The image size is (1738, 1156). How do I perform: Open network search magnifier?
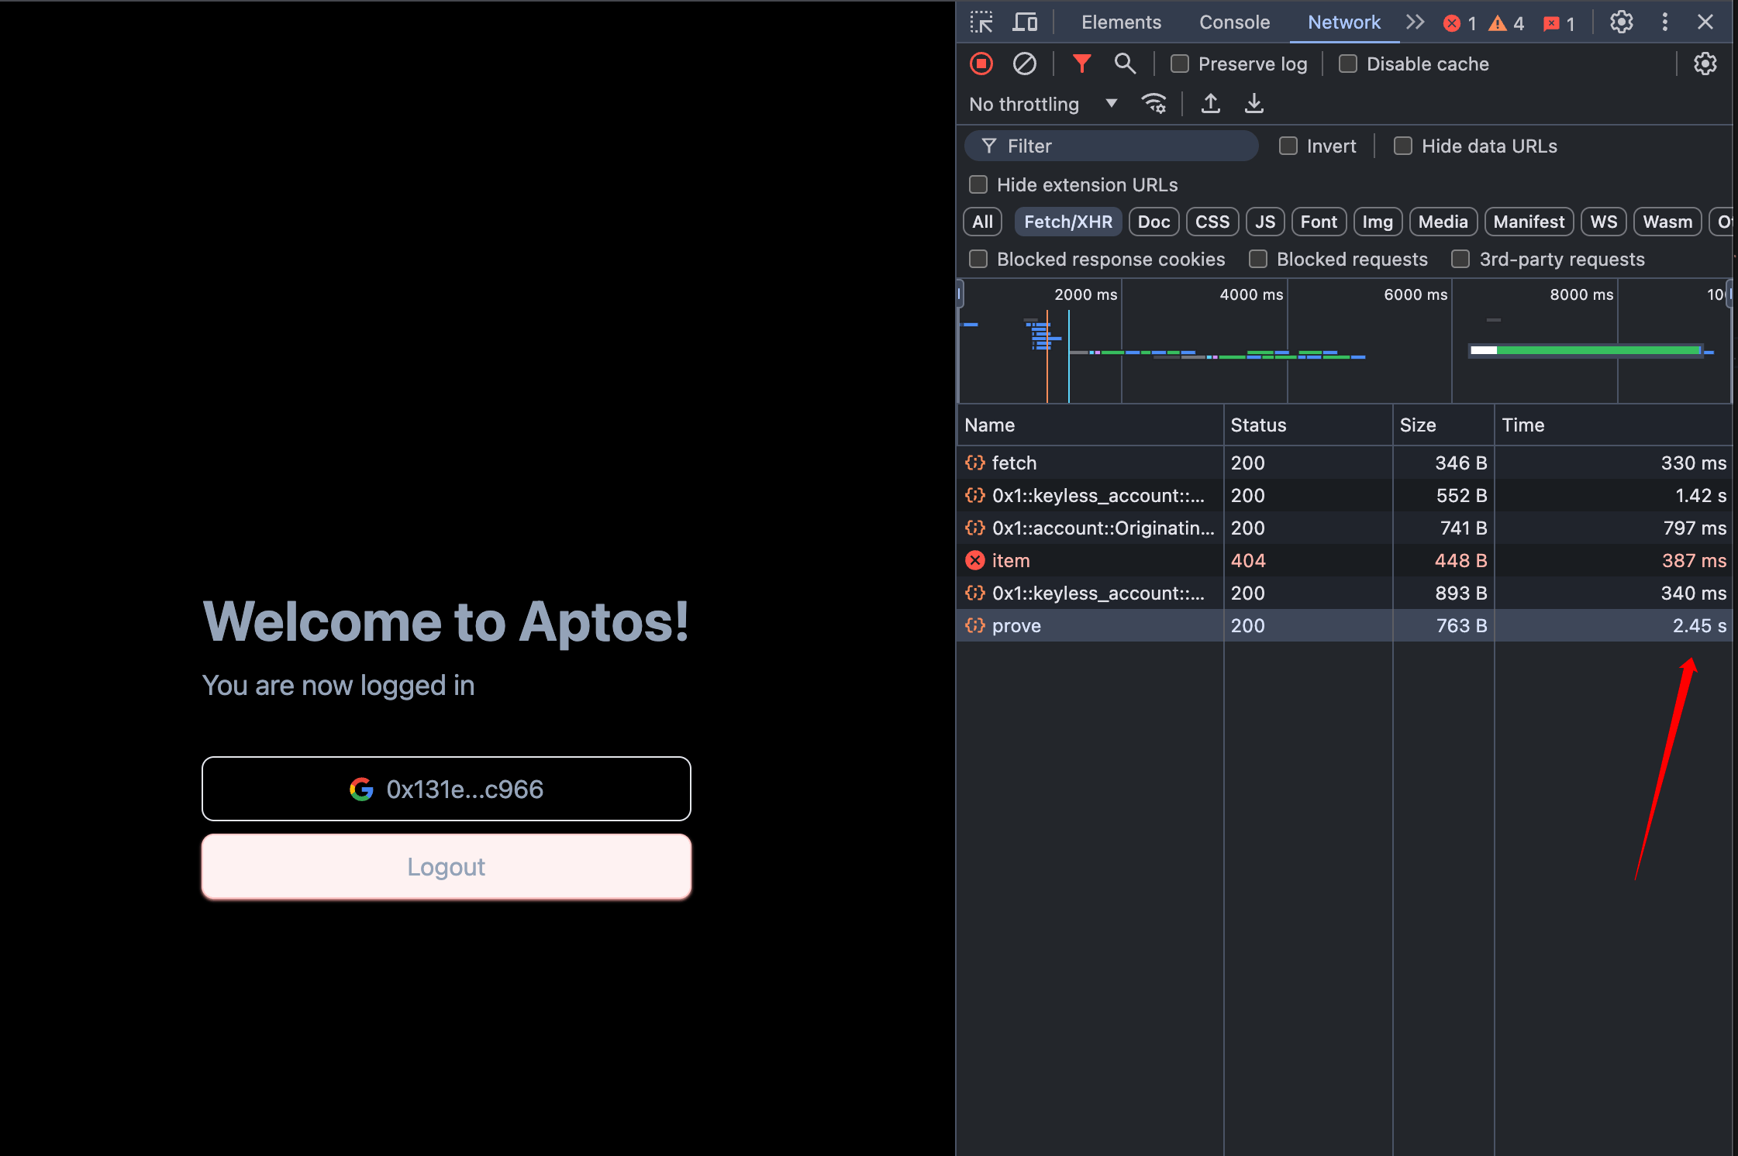click(1125, 64)
